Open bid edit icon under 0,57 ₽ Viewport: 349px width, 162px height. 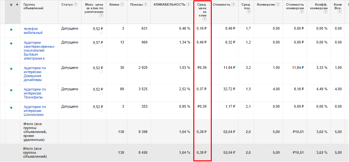click(102, 47)
